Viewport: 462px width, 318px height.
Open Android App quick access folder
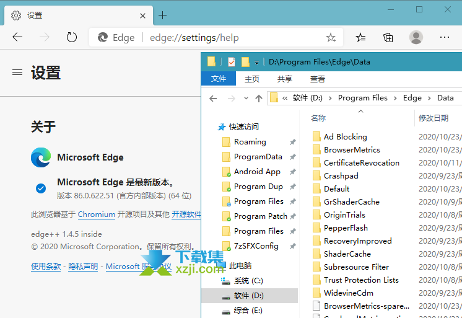click(257, 172)
